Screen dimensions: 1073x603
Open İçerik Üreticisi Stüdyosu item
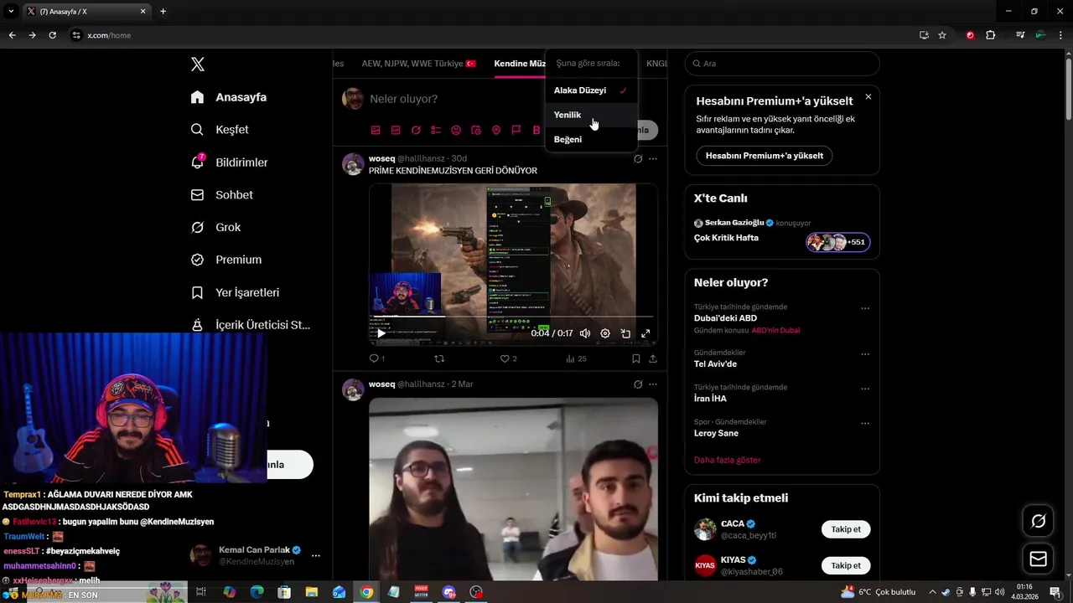point(251,325)
